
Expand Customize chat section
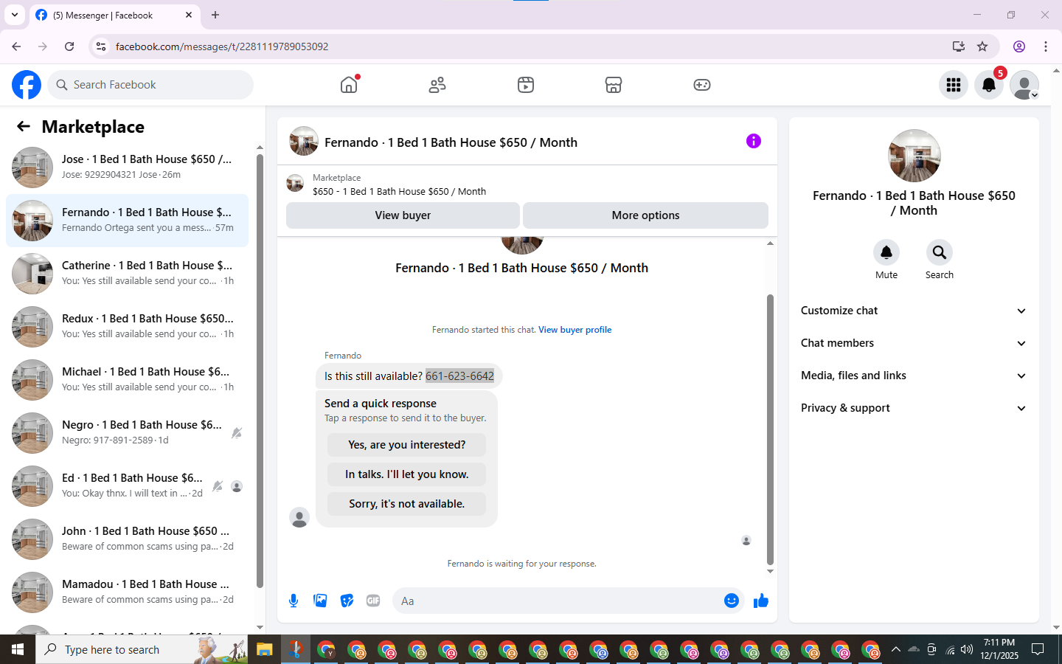tap(914, 311)
